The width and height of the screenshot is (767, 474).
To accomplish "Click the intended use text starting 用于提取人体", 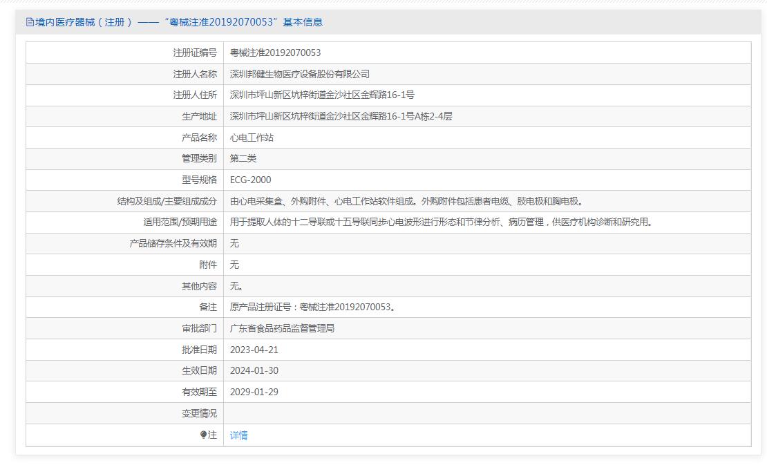I will pos(442,222).
